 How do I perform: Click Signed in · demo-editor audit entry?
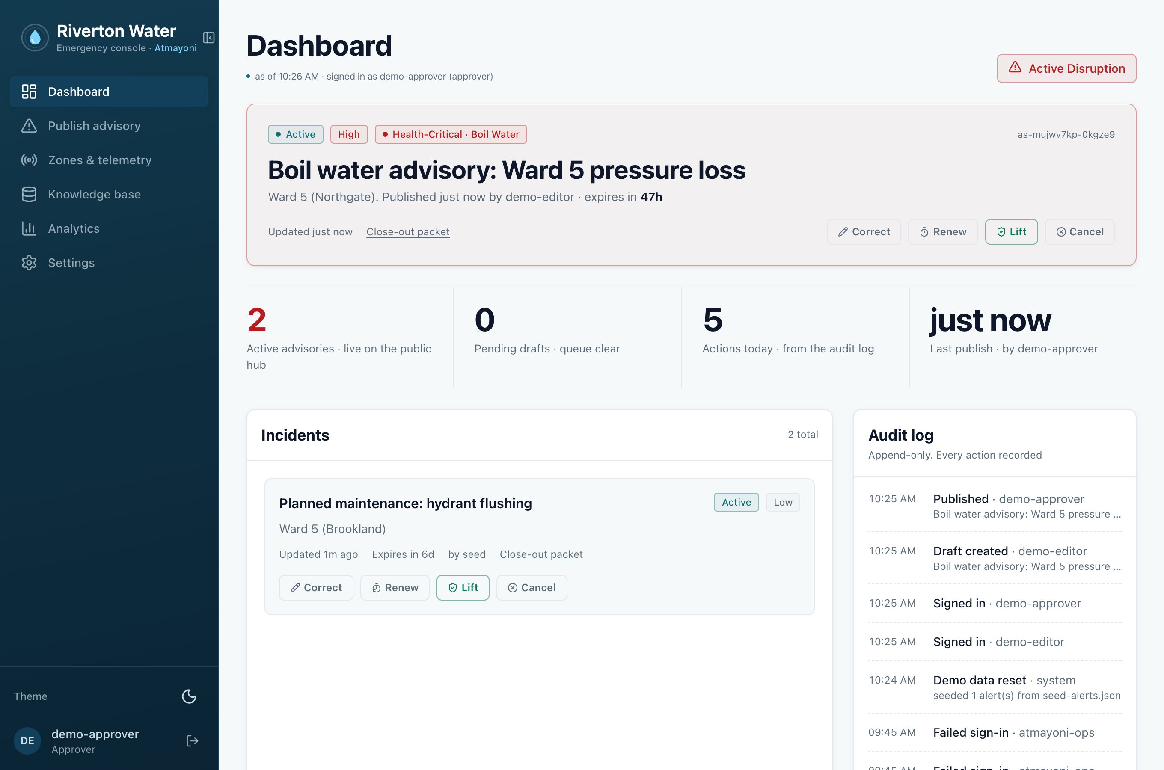pyautogui.click(x=995, y=642)
